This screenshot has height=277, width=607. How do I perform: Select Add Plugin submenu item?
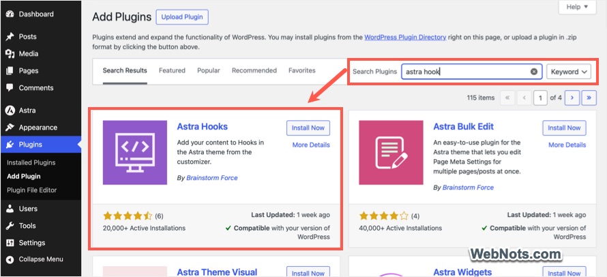[24, 176]
